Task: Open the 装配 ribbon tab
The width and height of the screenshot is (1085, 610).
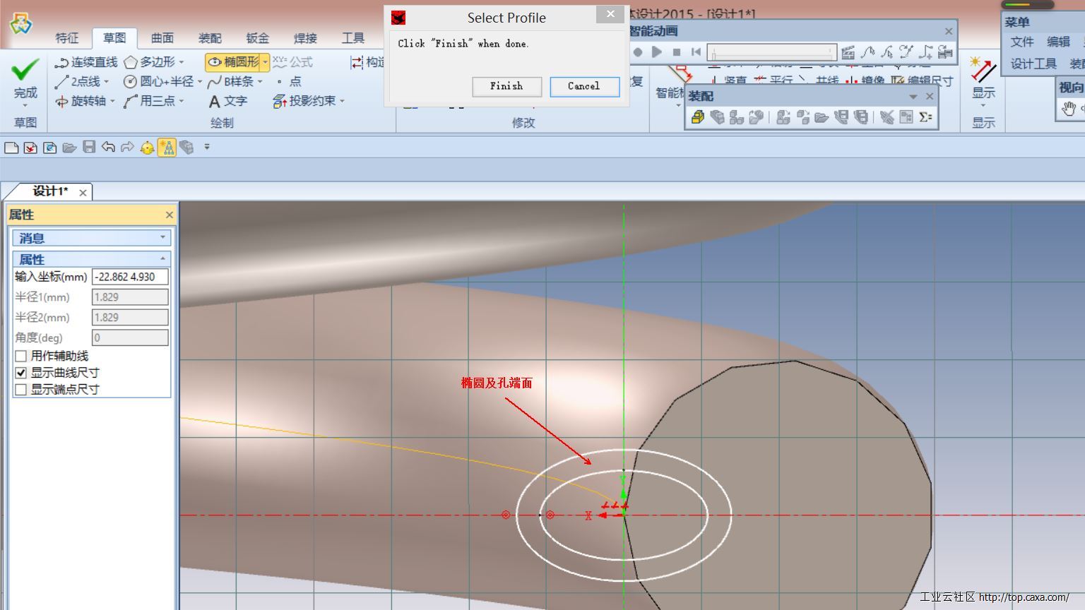Action: (x=210, y=38)
